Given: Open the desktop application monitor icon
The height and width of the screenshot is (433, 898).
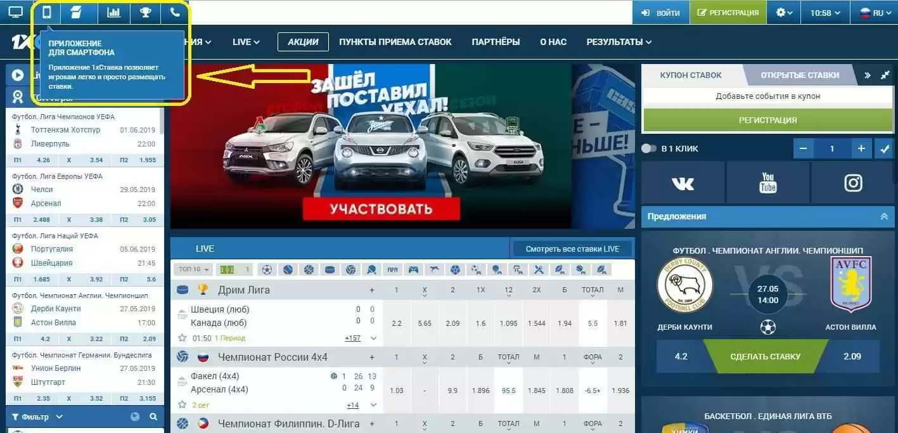Looking at the screenshot, I should point(15,12).
